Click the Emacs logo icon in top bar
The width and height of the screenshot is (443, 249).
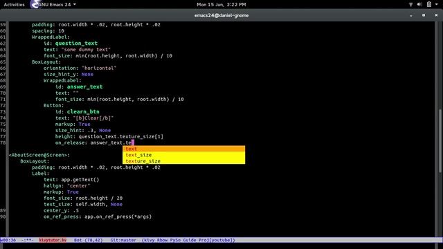(x=35, y=4)
